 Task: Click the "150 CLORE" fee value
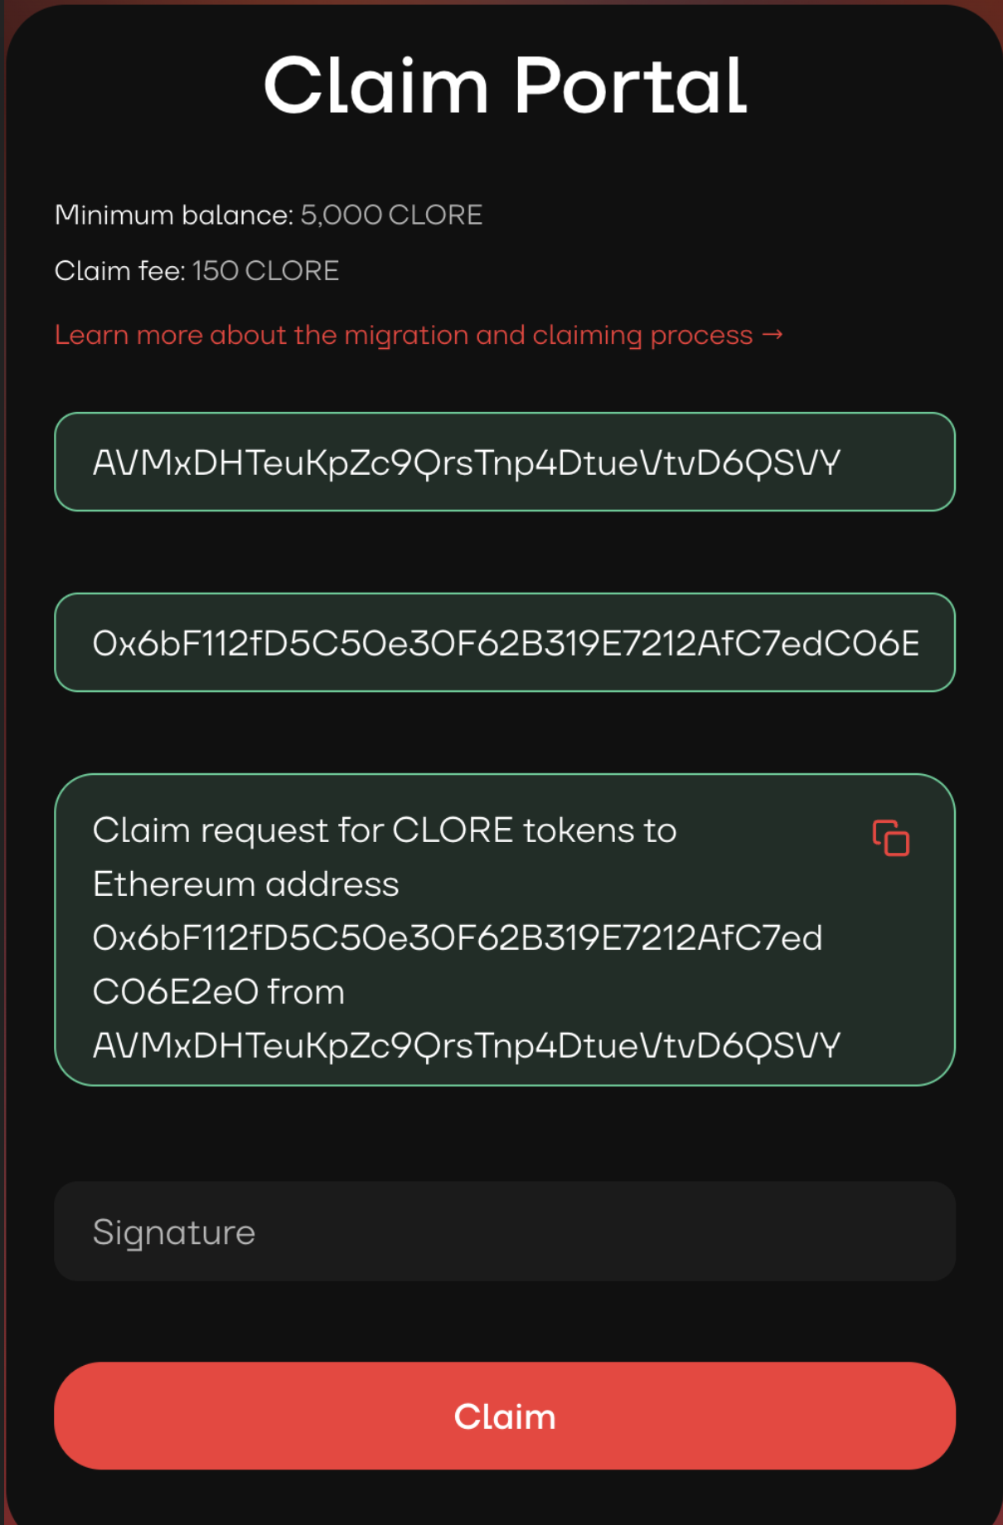pyautogui.click(x=265, y=271)
